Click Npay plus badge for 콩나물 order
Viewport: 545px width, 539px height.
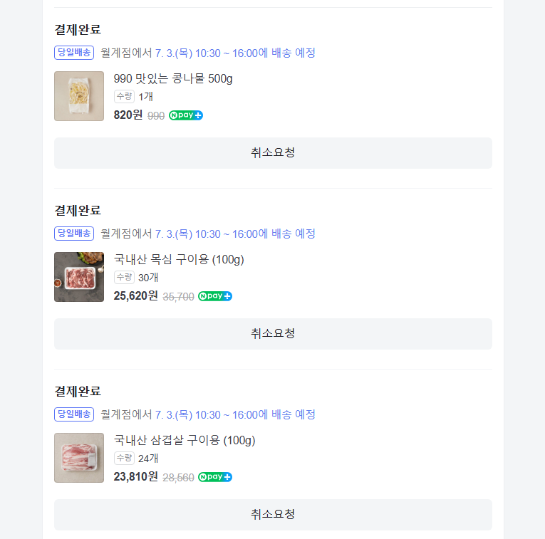click(186, 115)
